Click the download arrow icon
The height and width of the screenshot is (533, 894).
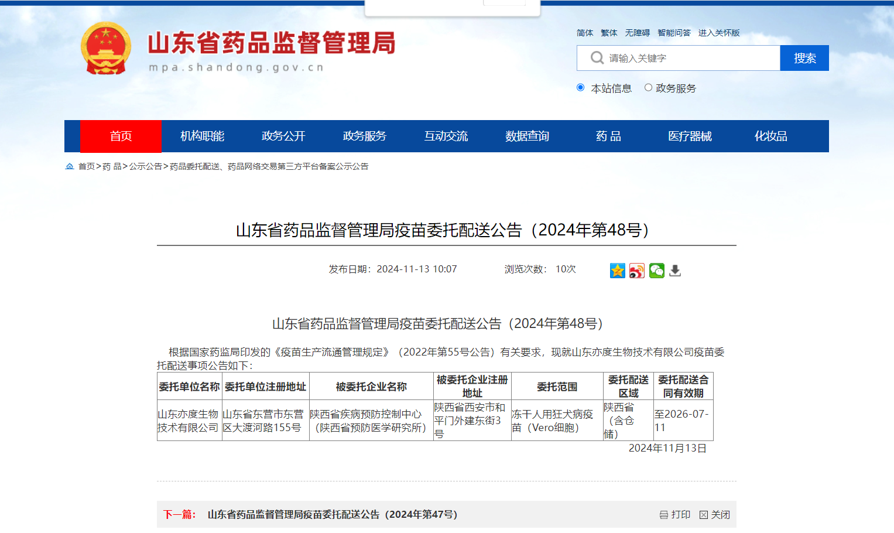click(x=675, y=271)
